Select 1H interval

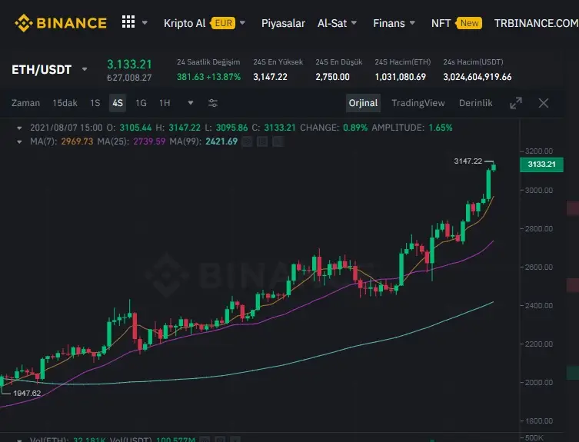pyautogui.click(x=165, y=103)
